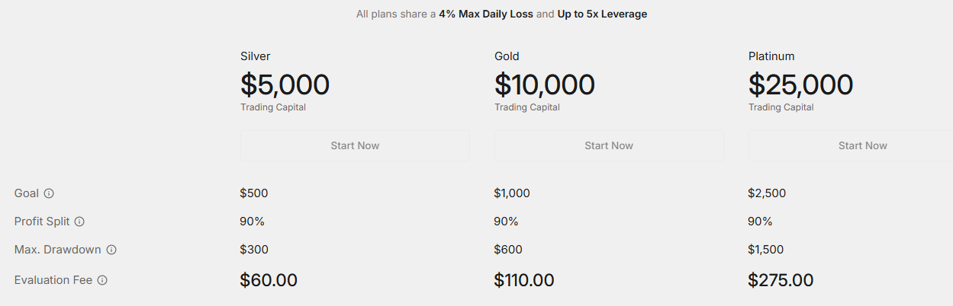Image resolution: width=953 pixels, height=306 pixels.
Task: Click the $25,000 trading capital amount
Action: pos(800,84)
